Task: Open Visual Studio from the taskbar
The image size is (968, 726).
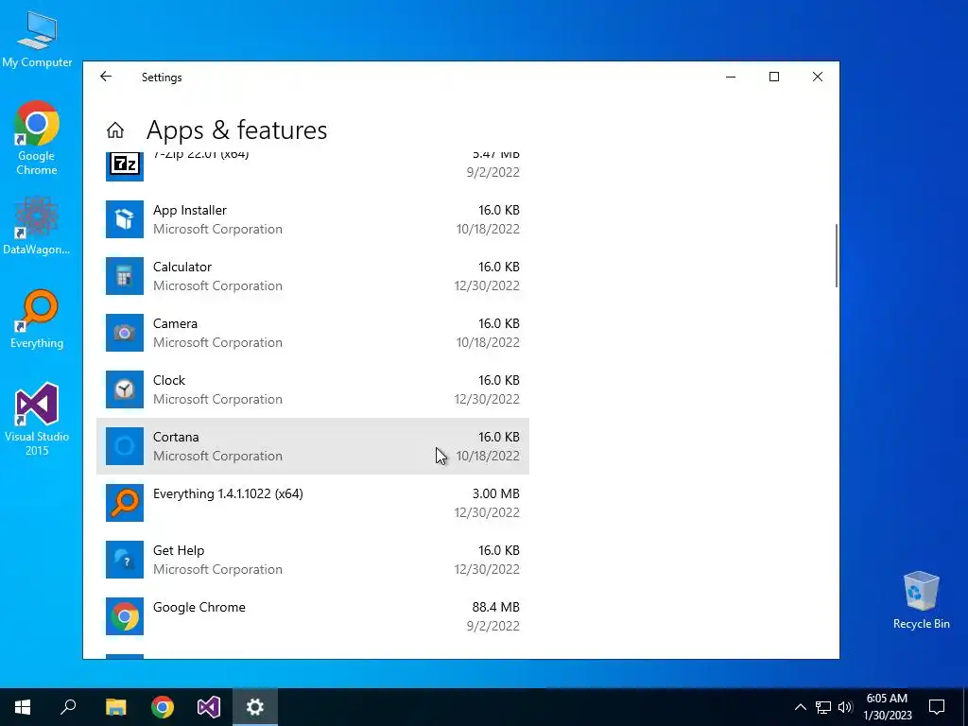Action: tap(209, 707)
